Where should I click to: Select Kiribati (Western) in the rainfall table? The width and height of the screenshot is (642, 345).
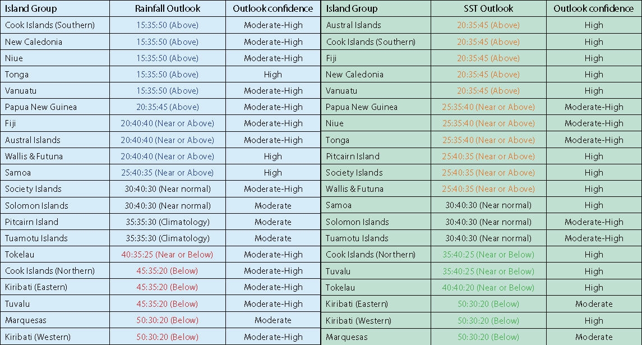click(x=38, y=337)
